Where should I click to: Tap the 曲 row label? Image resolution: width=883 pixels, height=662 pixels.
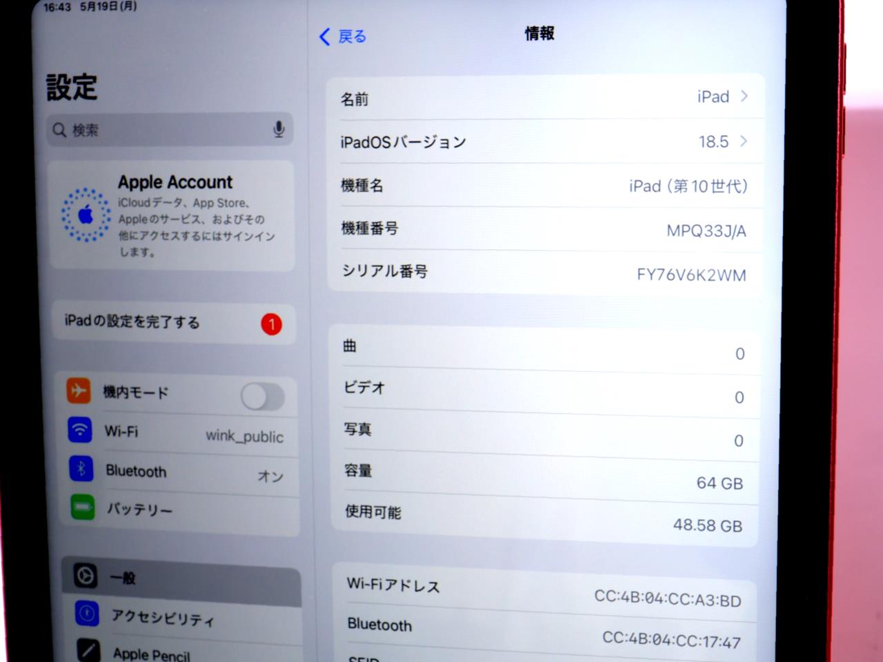point(350,346)
